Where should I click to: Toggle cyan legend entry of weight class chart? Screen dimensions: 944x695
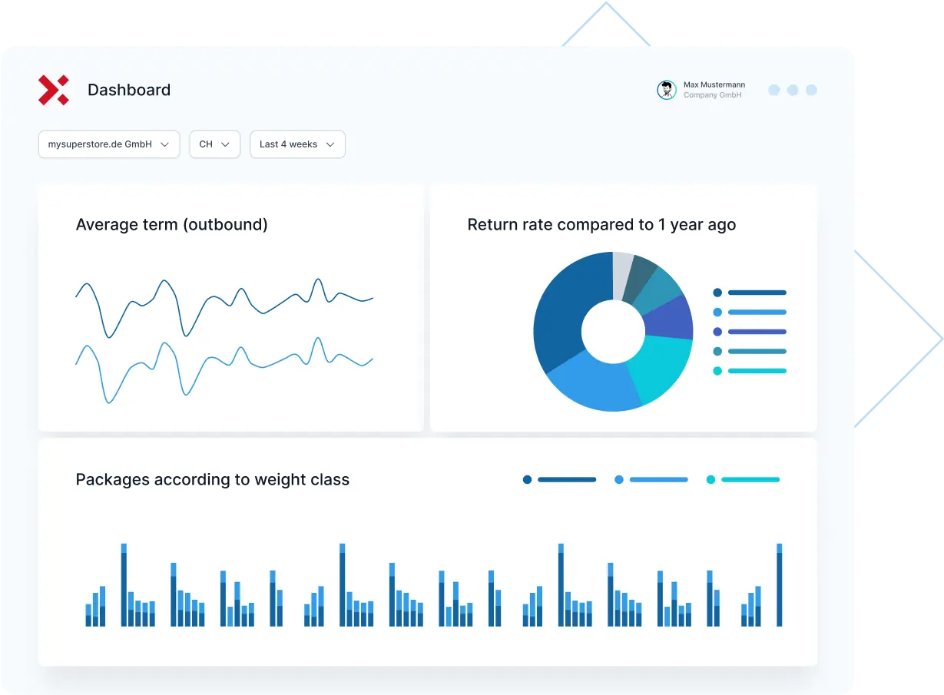(743, 480)
